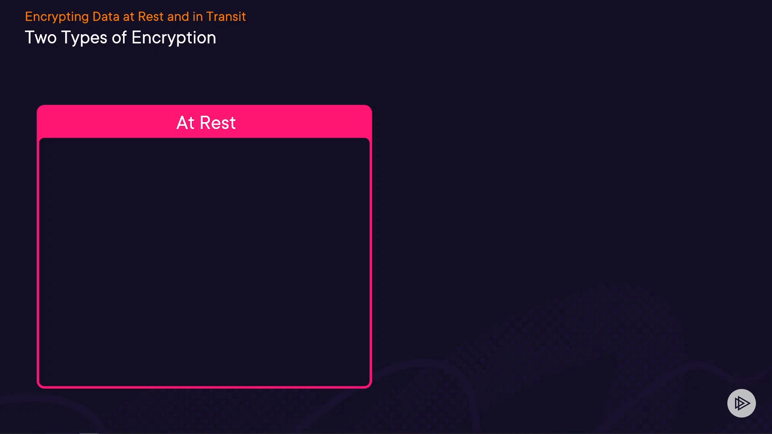Image resolution: width=772 pixels, height=434 pixels.
Task: Click the word "Rest" in the orange subtitle
Action: (151, 16)
